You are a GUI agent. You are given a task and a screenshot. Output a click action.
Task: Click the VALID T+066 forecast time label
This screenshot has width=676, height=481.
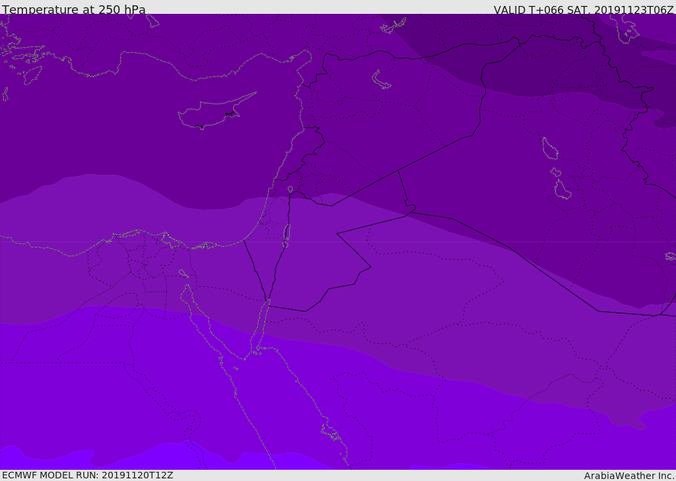pyautogui.click(x=584, y=10)
